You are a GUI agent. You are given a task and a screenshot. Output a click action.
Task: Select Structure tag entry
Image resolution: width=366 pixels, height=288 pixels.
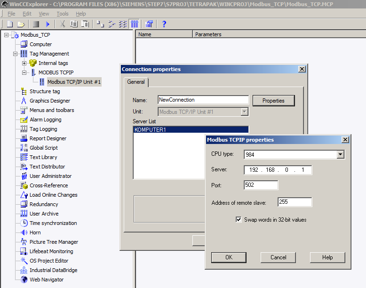(x=45, y=91)
